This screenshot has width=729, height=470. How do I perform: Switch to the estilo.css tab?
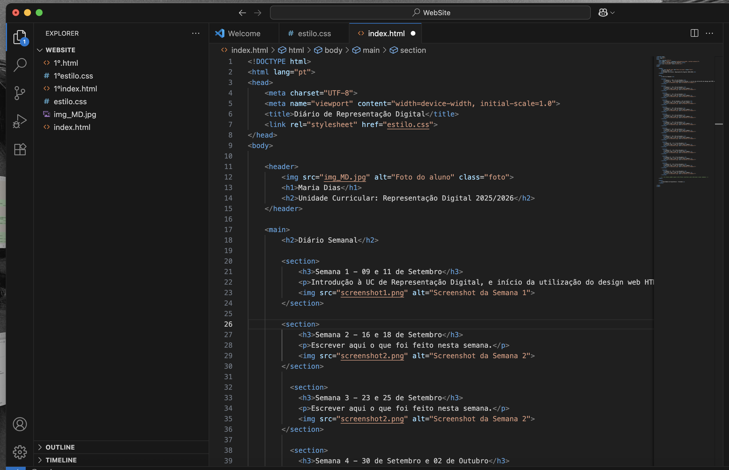tap(314, 33)
